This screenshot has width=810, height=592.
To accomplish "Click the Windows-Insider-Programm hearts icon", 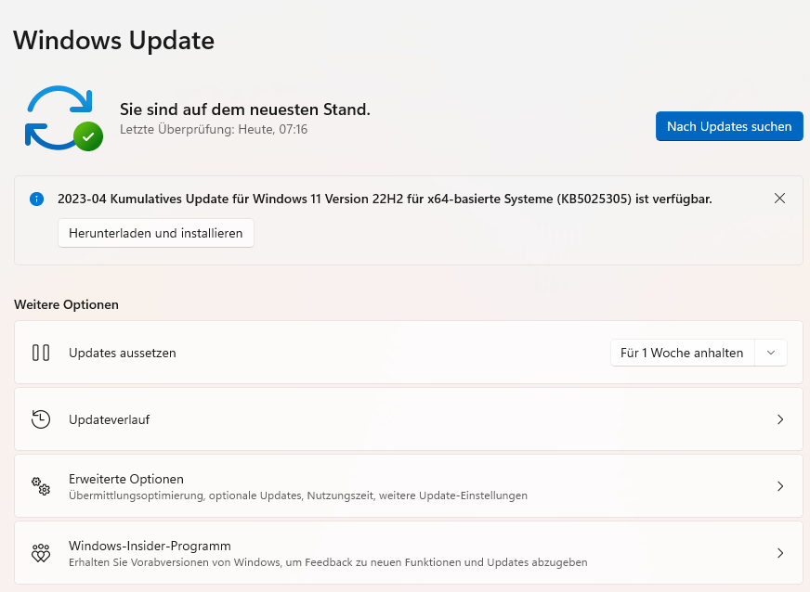I will click(x=41, y=553).
